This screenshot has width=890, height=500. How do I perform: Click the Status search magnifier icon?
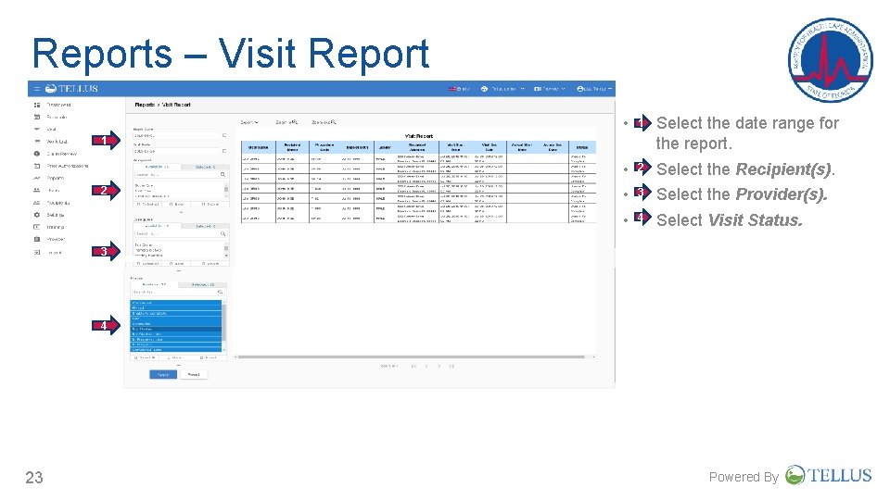[221, 292]
